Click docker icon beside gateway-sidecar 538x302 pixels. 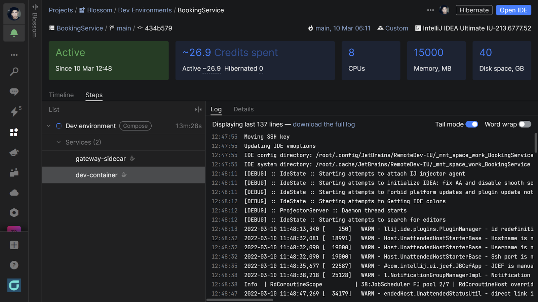pyautogui.click(x=132, y=158)
